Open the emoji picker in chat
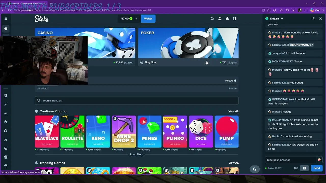The image size is (326, 183). (x=319, y=160)
